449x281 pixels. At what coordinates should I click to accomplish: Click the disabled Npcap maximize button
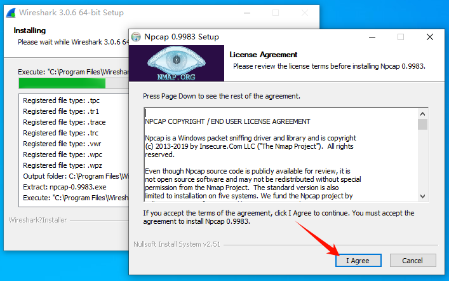pyautogui.click(x=401, y=37)
